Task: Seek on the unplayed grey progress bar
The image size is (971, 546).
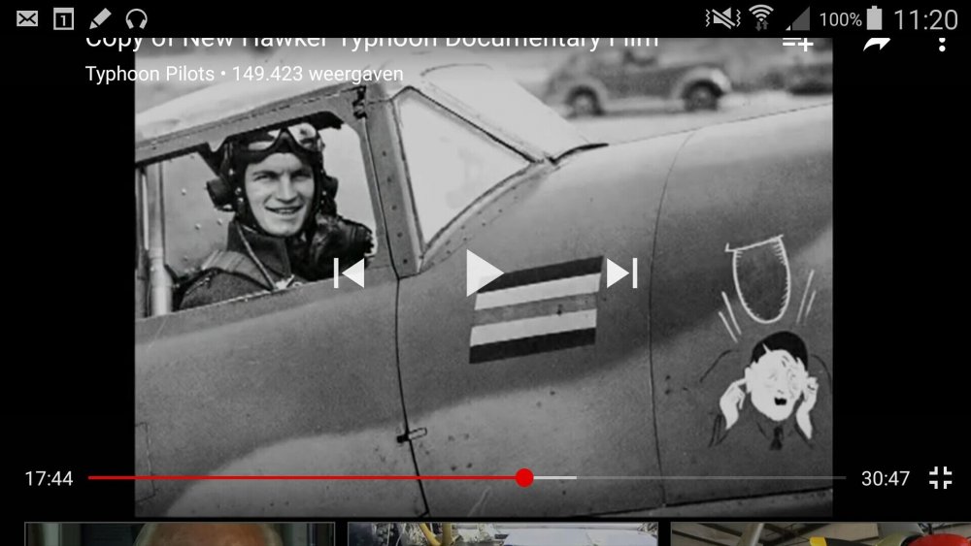Action: [711, 477]
